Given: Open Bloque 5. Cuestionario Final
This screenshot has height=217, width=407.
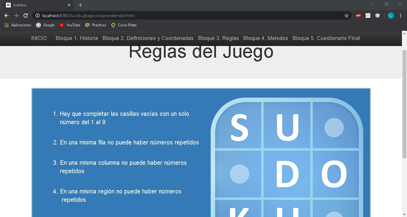Looking at the screenshot, I should pyautogui.click(x=326, y=38).
